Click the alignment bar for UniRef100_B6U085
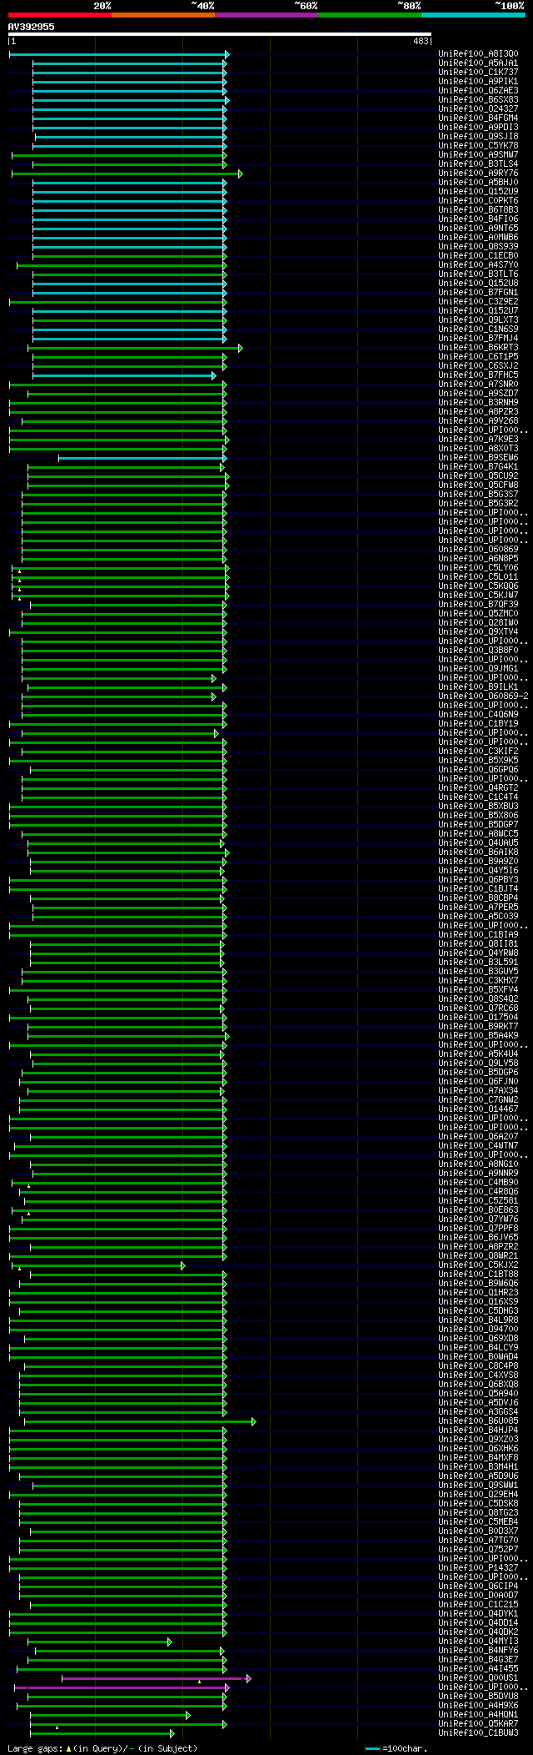 [x=140, y=1421]
